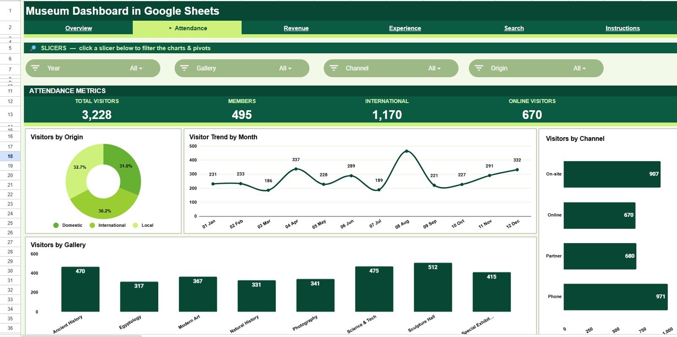Click the Domestic legend color dot
The height and width of the screenshot is (337, 677).
point(56,225)
